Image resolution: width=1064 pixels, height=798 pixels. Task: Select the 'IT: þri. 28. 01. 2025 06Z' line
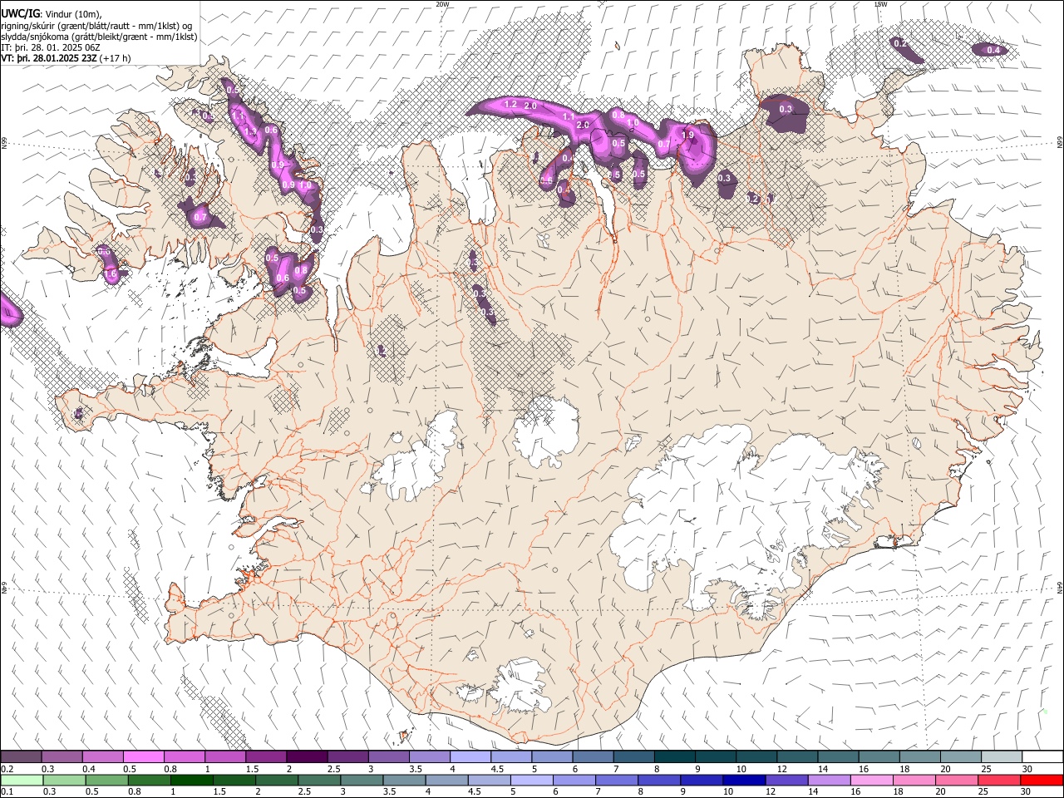click(51, 48)
